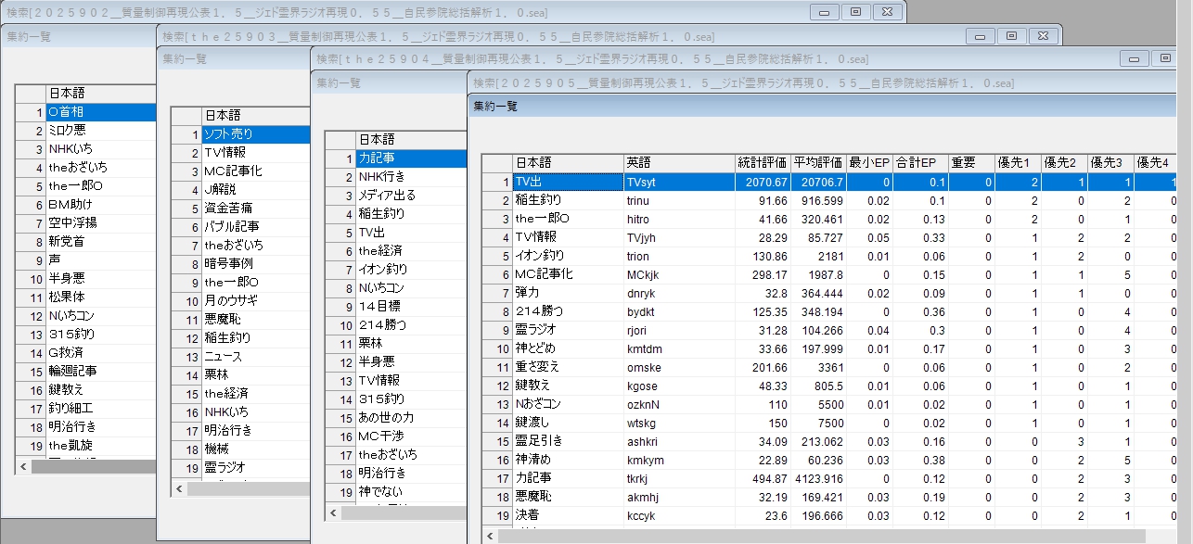Maximize the the25904 search window

tap(1166, 58)
